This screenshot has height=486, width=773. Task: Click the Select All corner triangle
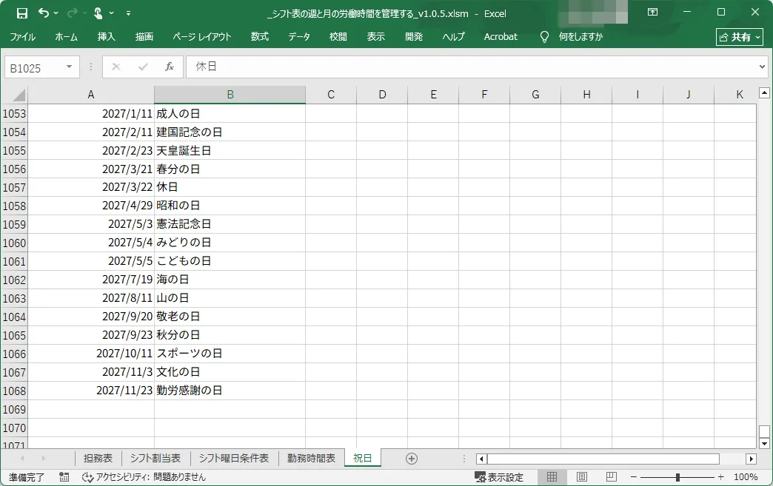(x=19, y=95)
